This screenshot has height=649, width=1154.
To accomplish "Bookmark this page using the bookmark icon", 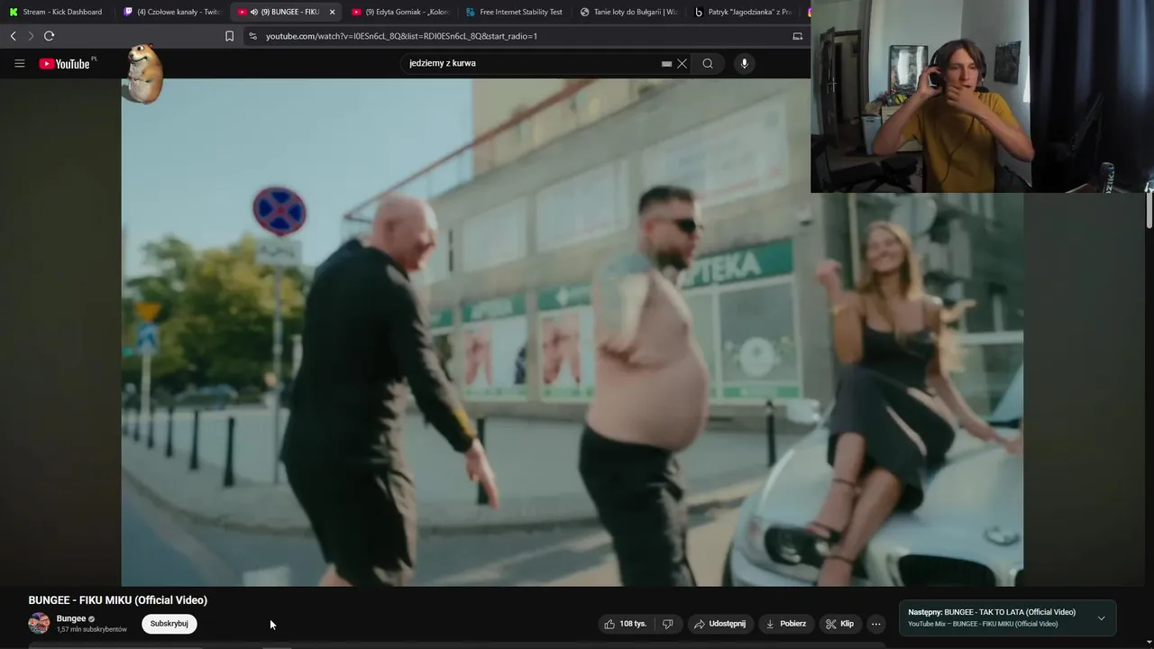I will (229, 36).
